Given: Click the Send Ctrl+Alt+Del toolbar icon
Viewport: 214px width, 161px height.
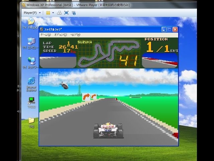Looking at the screenshot, I should 59,13.
